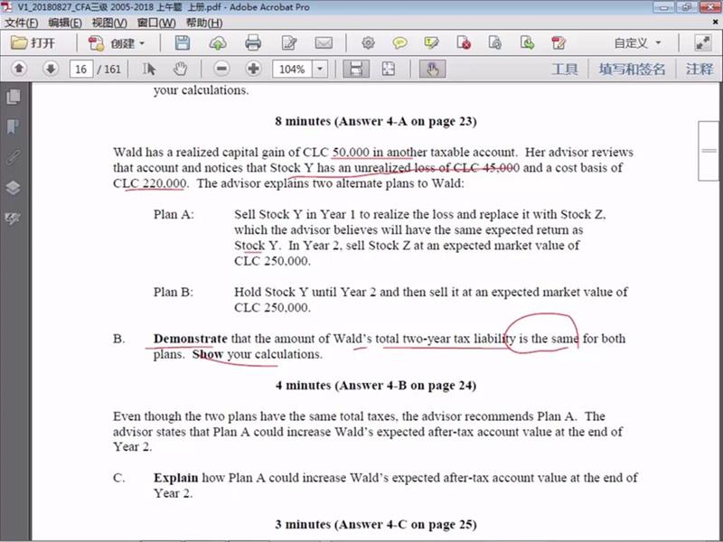Screen dimensions: 723x542
Task: Close the document with small x button
Action: point(716,21)
